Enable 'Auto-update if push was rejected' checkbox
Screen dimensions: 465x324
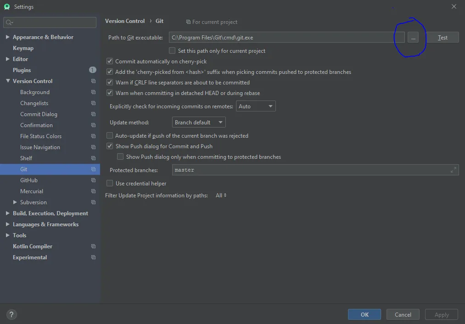110,136
